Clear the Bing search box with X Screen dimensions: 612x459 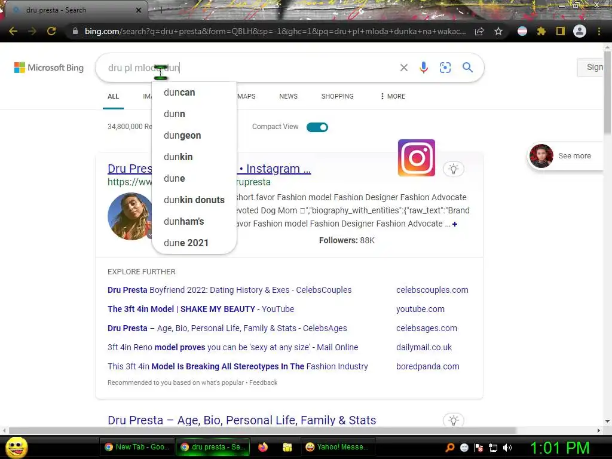pos(404,68)
